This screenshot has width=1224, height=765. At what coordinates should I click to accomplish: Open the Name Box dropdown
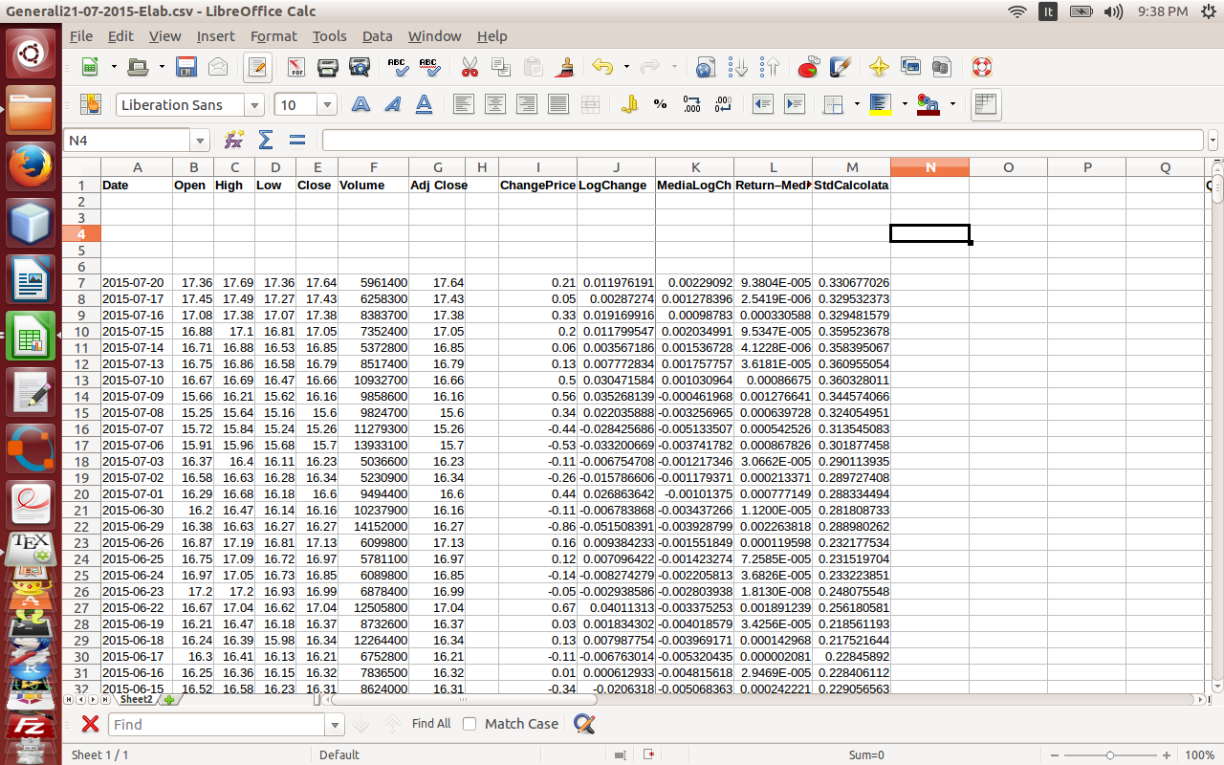tap(200, 141)
